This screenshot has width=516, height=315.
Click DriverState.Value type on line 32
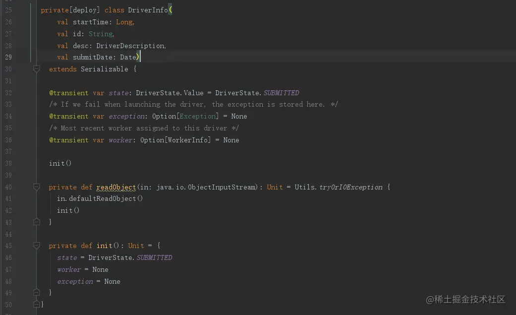click(x=170, y=93)
